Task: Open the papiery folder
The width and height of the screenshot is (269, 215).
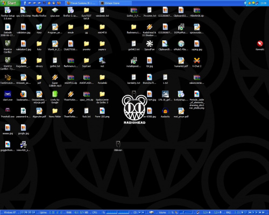Action: (102, 46)
